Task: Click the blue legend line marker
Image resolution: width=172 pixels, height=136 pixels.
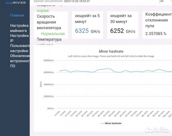Action: click(x=102, y=123)
